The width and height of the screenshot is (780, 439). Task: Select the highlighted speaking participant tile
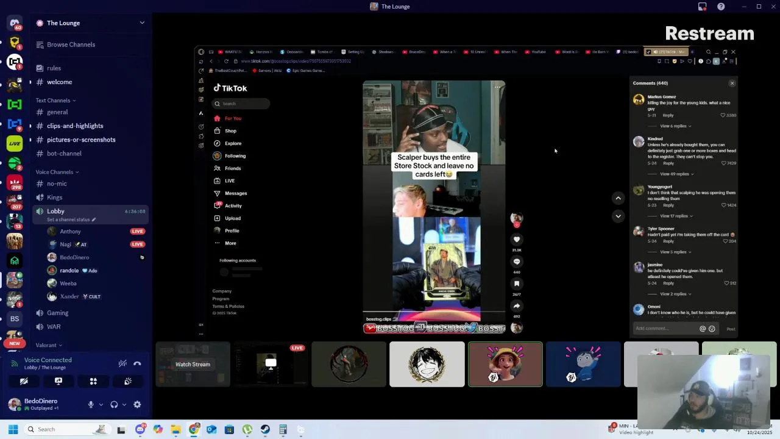(x=505, y=364)
